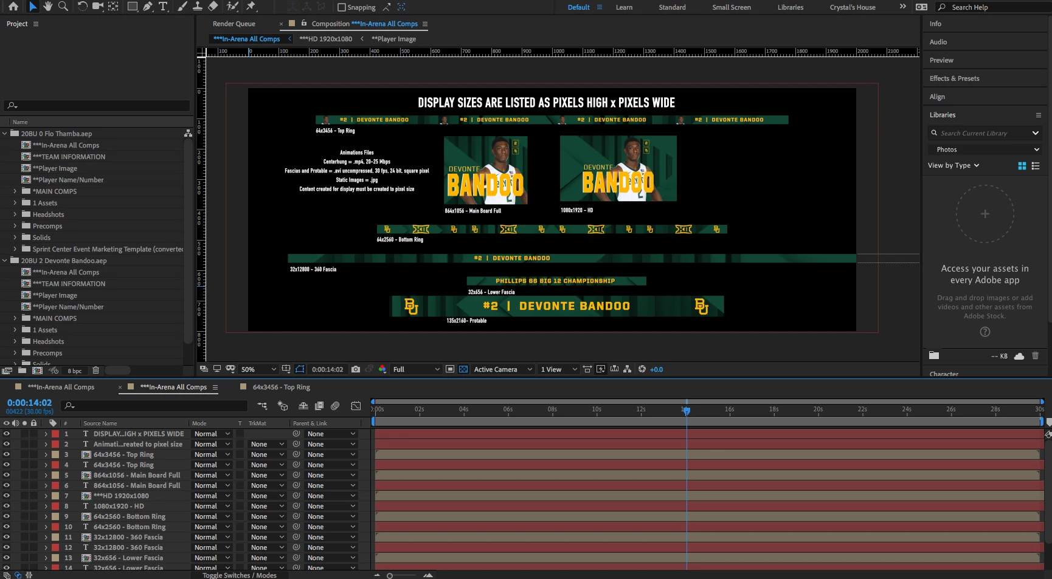
Task: Click the timeline zoom slider handle
Action: click(x=390, y=575)
